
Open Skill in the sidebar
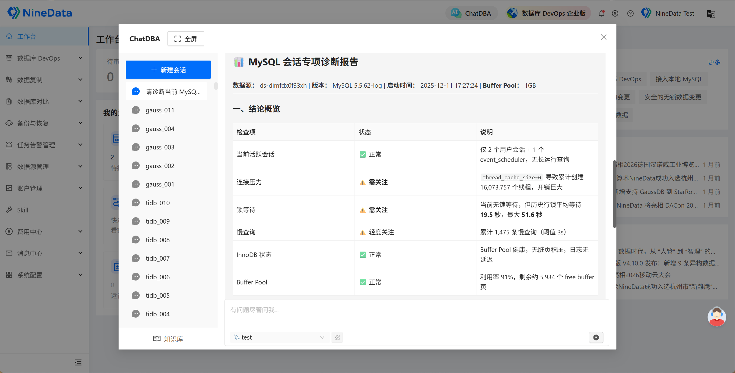pyautogui.click(x=44, y=210)
